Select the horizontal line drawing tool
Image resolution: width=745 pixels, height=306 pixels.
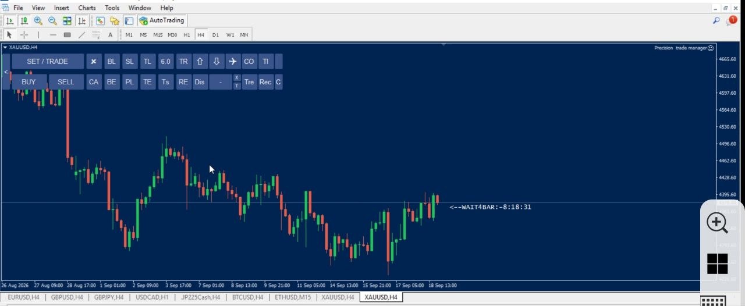[53, 35]
